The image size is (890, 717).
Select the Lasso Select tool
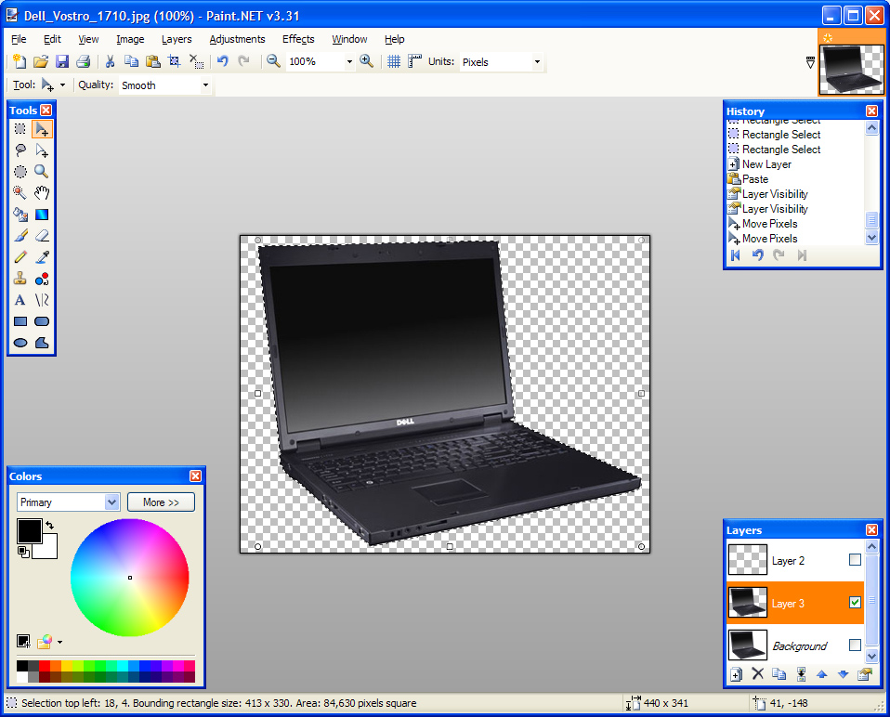(20, 150)
